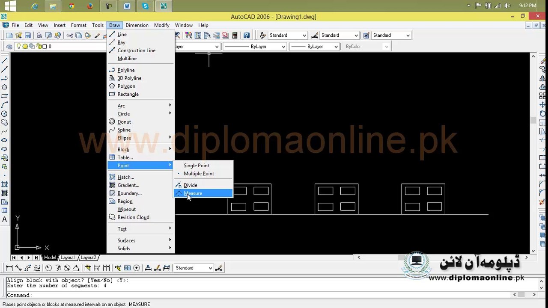Open the Lineweight ByLayer dropdown
Image resolution: width=548 pixels, height=308 pixels.
[x=315, y=47]
